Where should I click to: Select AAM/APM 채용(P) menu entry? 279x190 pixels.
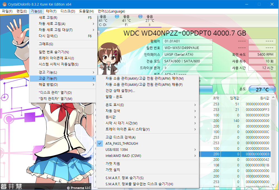coord(147,84)
